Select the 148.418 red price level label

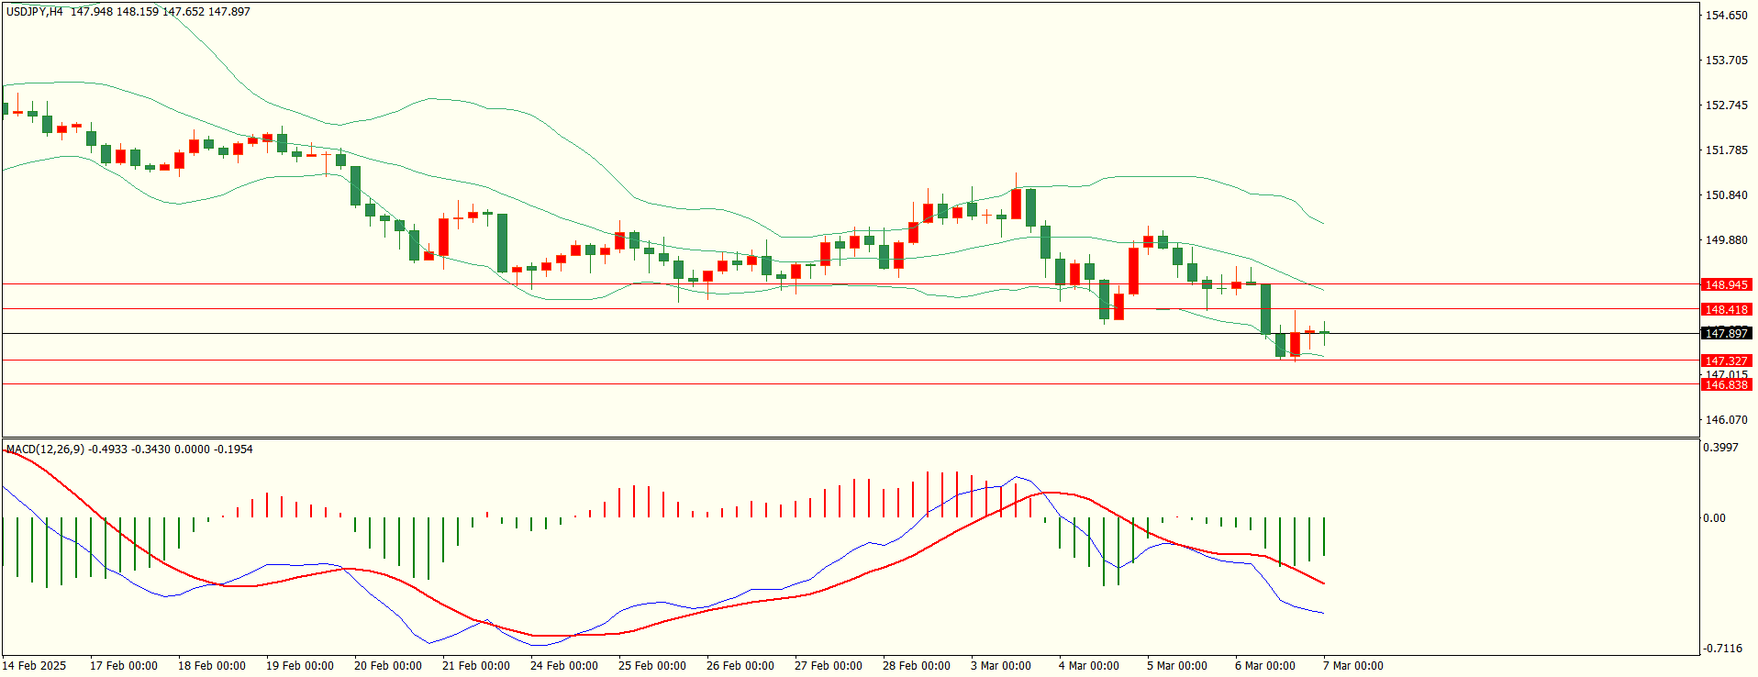pyautogui.click(x=1726, y=310)
